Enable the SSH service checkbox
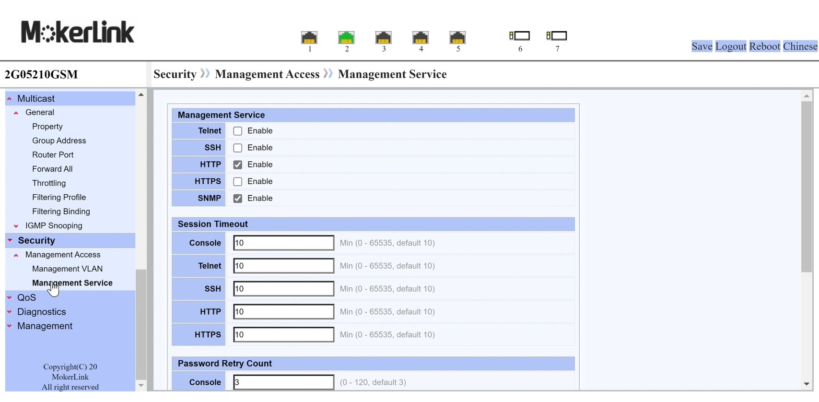This screenshot has width=819, height=402. [x=238, y=148]
